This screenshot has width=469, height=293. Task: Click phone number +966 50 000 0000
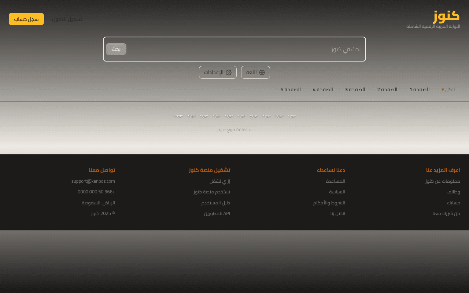click(96, 192)
